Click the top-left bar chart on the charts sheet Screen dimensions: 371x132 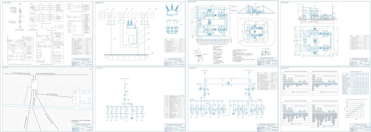pyautogui.click(x=296, y=84)
